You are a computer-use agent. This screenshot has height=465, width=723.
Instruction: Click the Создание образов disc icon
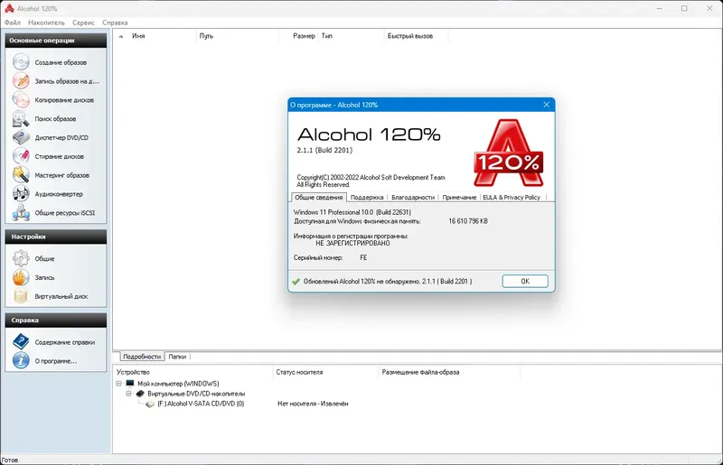coord(21,61)
